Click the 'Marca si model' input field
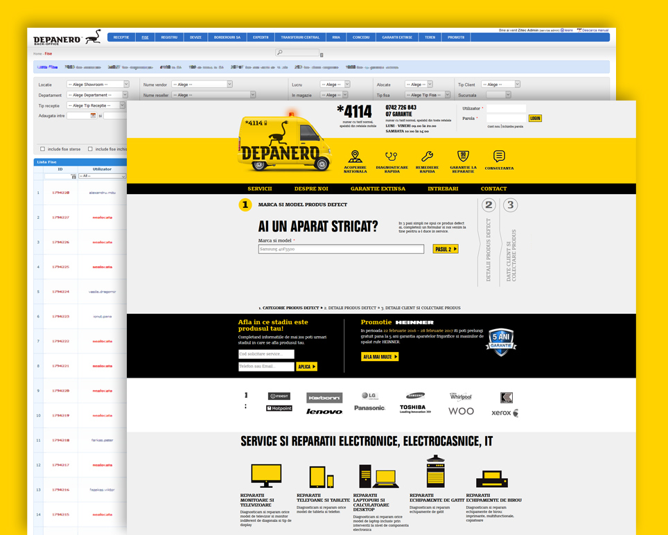668x535 pixels. tap(341, 249)
